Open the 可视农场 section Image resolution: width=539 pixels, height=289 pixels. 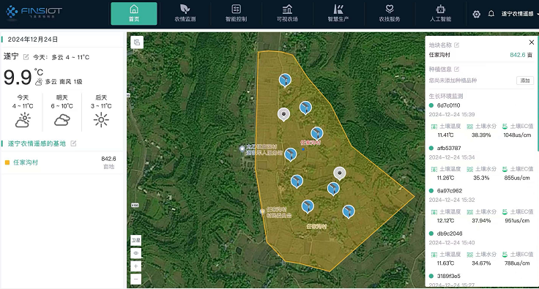pos(287,13)
